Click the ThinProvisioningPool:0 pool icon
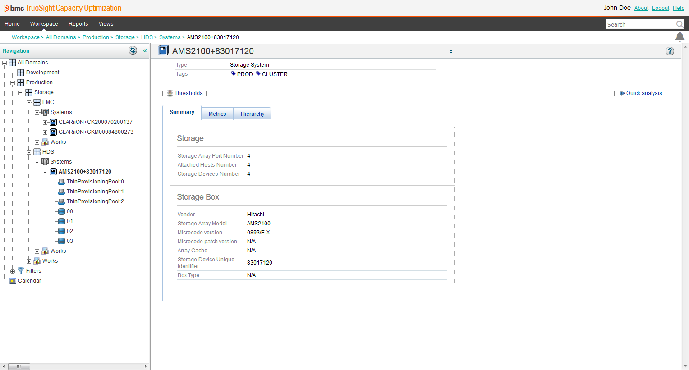689x370 pixels. (x=61, y=182)
